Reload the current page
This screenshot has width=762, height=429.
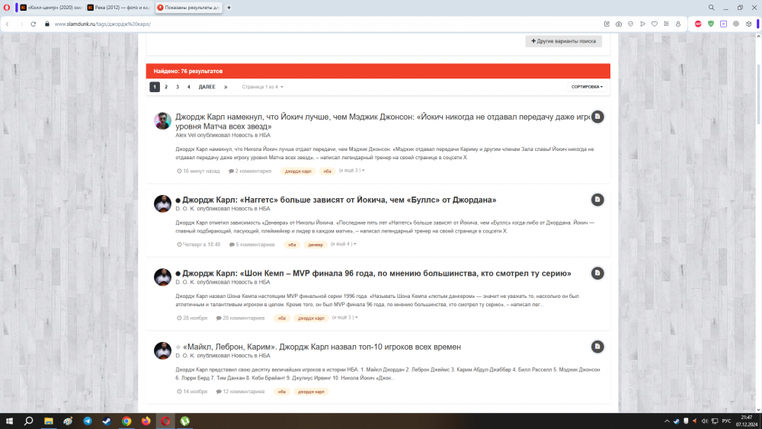click(34, 24)
